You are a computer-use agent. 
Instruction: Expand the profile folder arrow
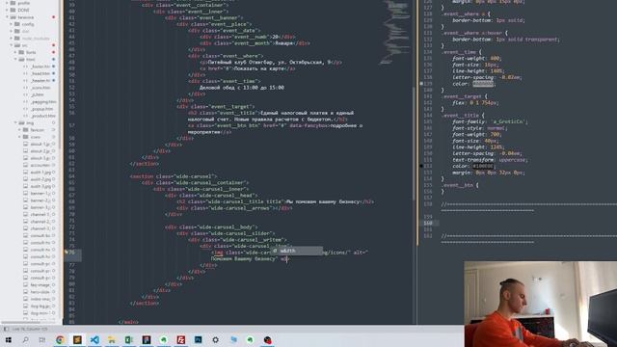(7, 3)
